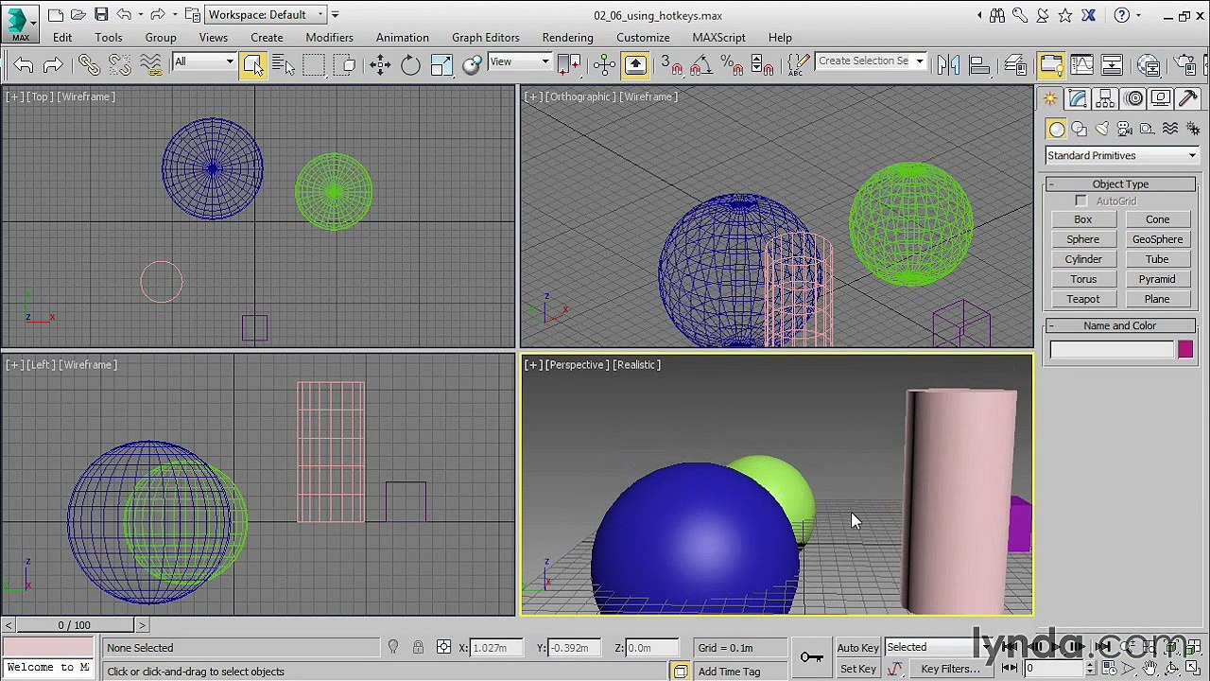Open the Curve Editor icon

point(1081,64)
